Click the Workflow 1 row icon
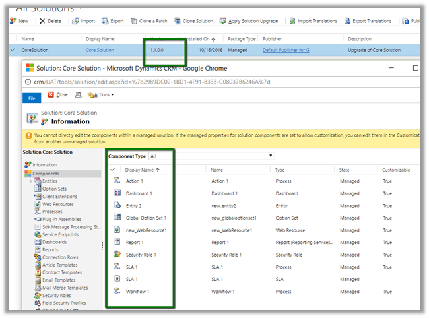Screen dimensions: 429x318 (x=117, y=291)
